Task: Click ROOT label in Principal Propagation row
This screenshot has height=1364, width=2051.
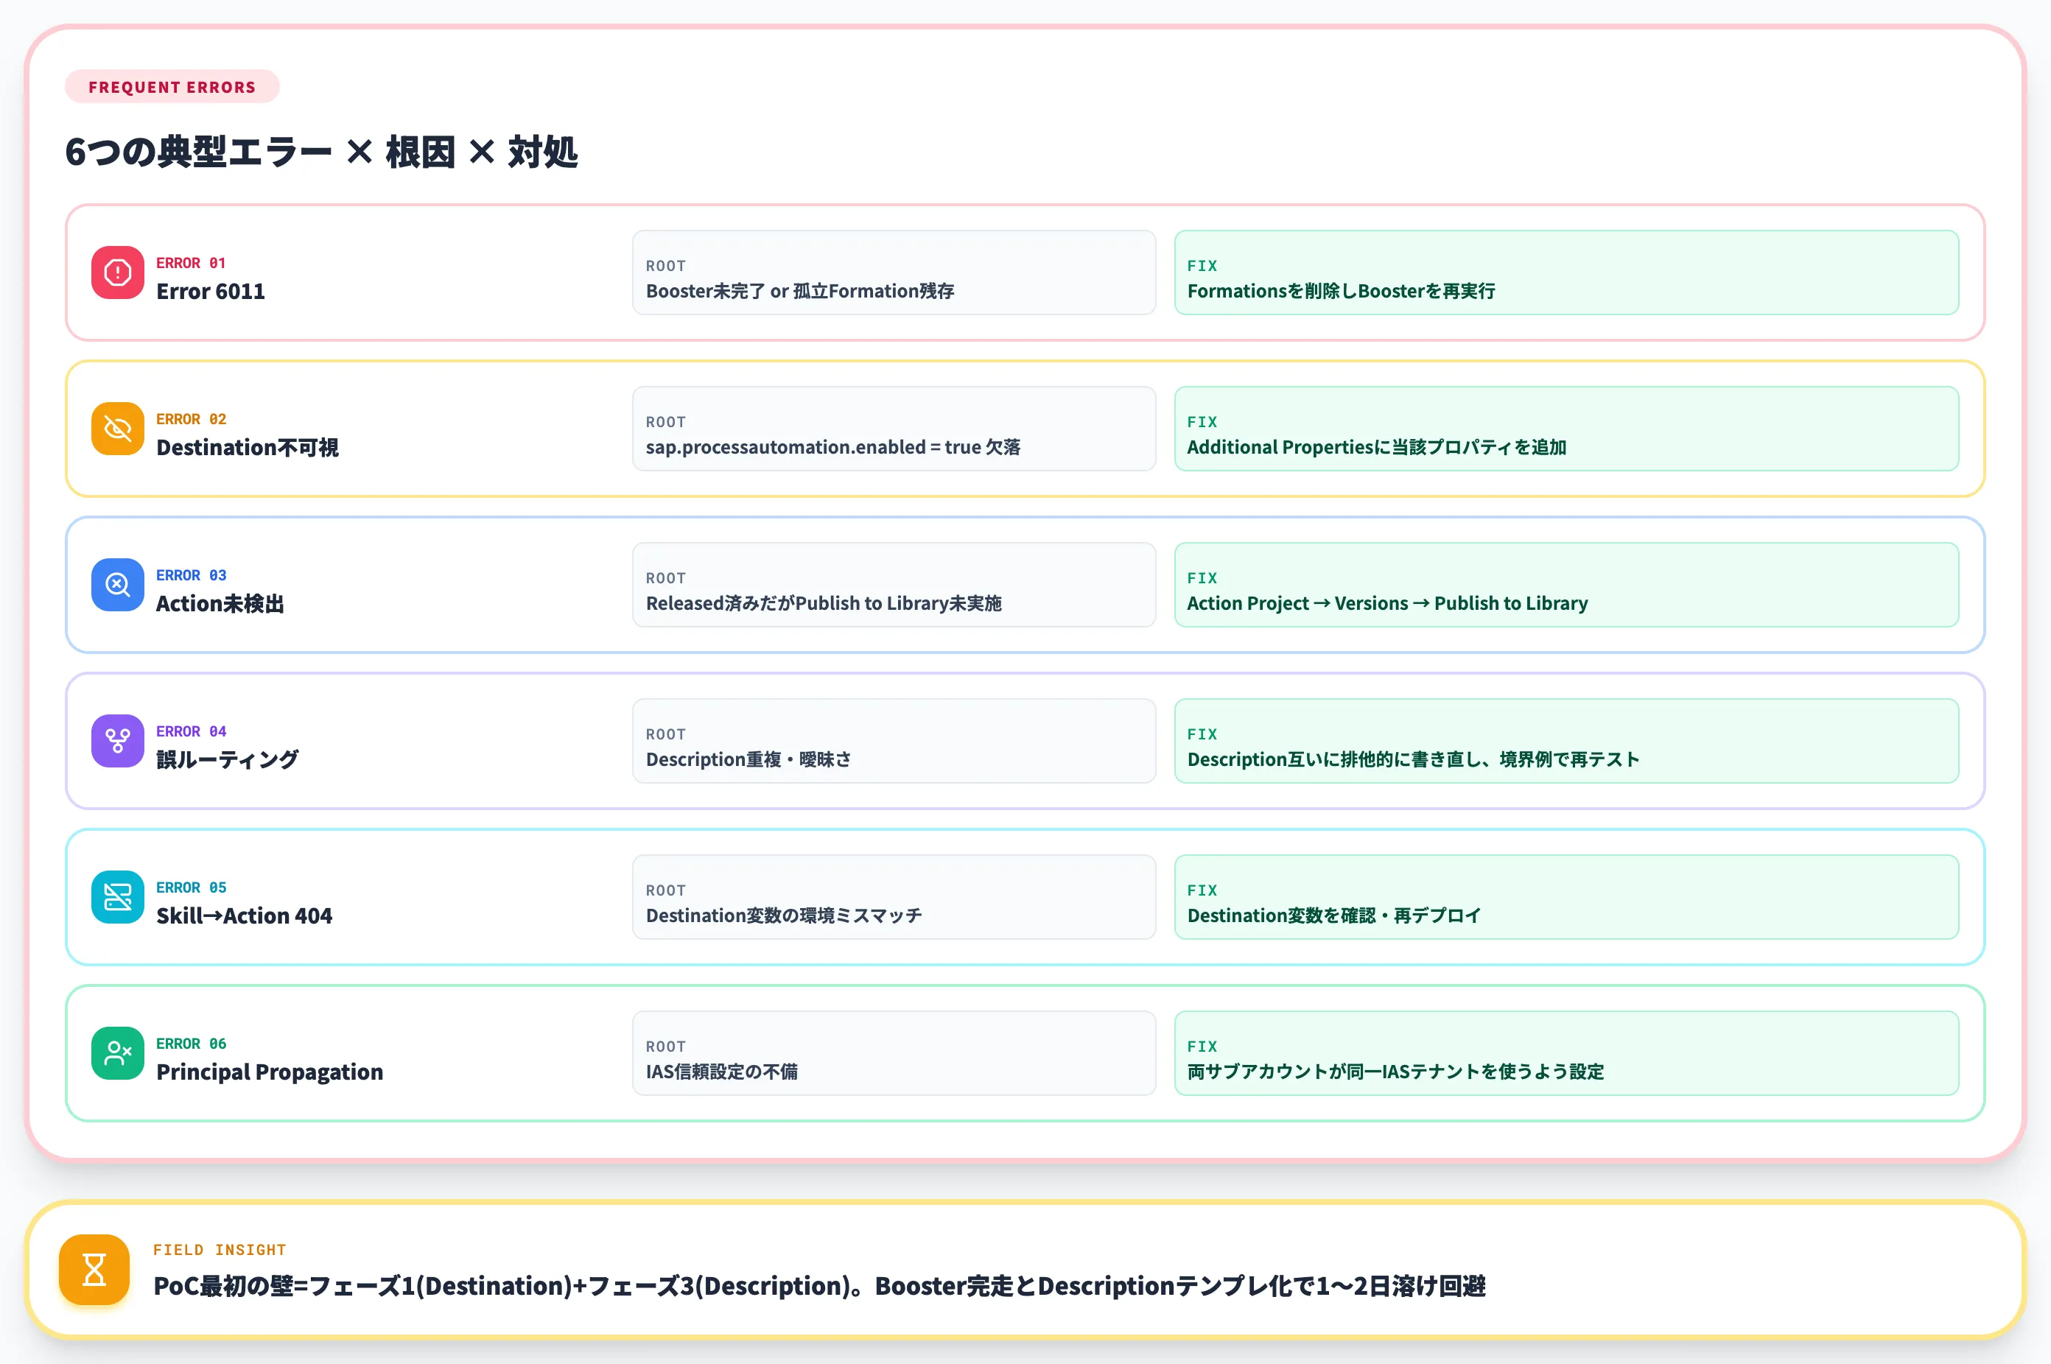Action: [666, 1047]
